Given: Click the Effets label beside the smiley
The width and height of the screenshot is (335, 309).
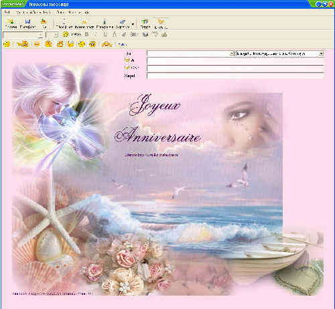Looking at the screenshot, I should coord(76,34).
